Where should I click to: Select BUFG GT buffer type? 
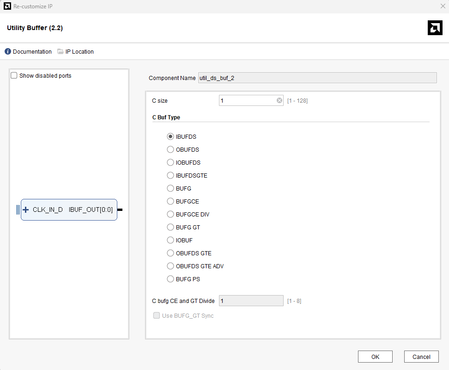[170, 228]
